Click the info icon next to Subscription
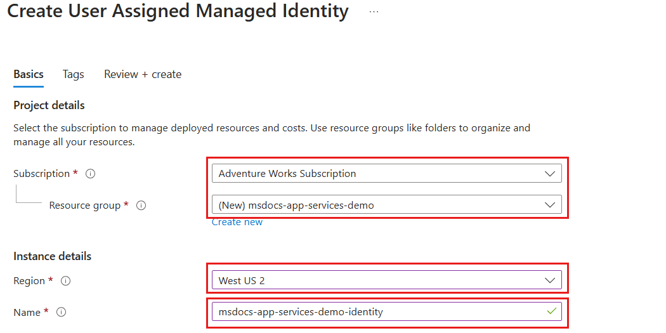Screen dimensions: 666x333 [90, 174]
